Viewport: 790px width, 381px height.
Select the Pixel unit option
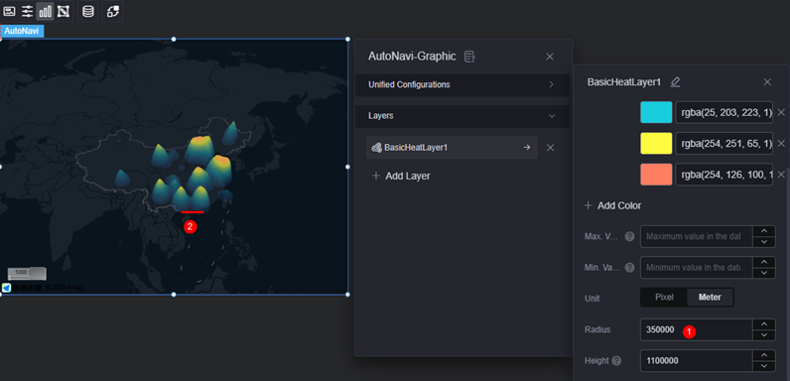coord(664,298)
